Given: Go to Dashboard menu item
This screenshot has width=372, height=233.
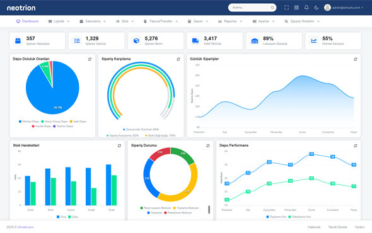Looking at the screenshot, I should click(x=27, y=21).
